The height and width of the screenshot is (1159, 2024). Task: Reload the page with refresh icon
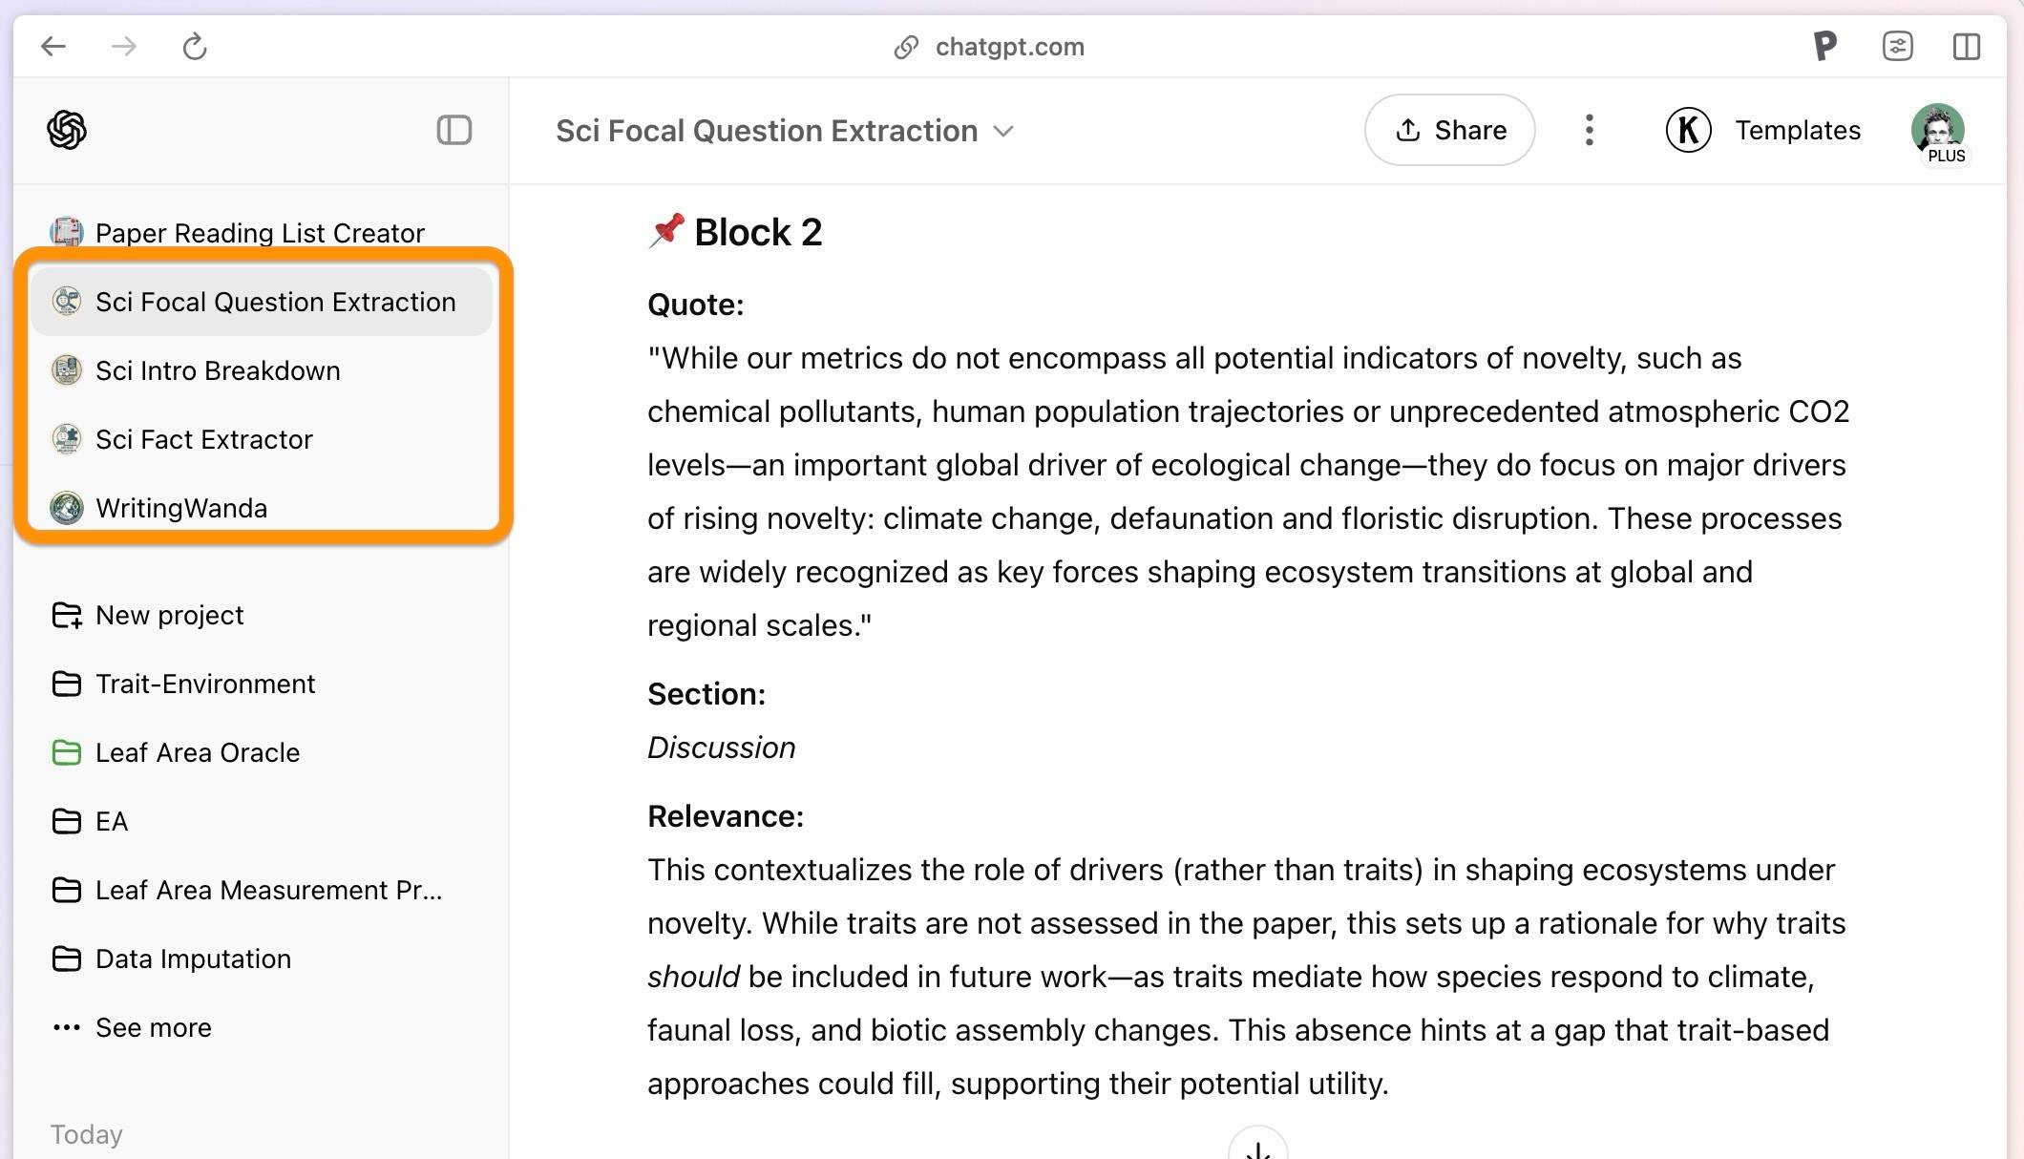[195, 46]
